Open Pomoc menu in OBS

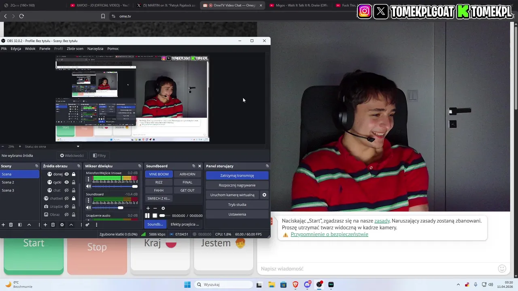point(113,48)
